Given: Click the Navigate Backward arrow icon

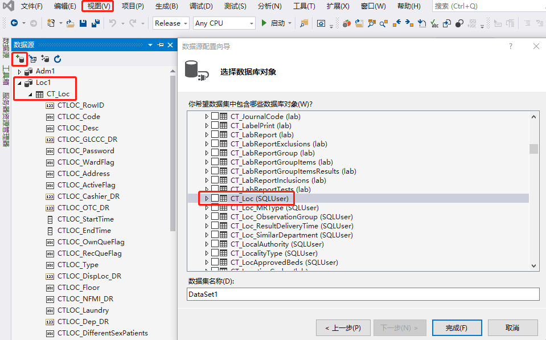Looking at the screenshot, I should [x=14, y=23].
